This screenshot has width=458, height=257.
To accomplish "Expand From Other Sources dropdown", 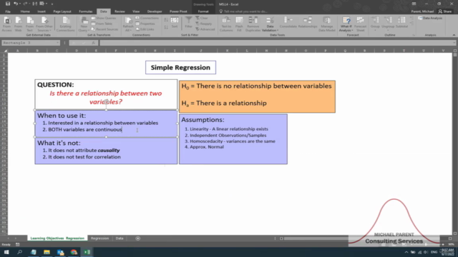I will [44, 29].
